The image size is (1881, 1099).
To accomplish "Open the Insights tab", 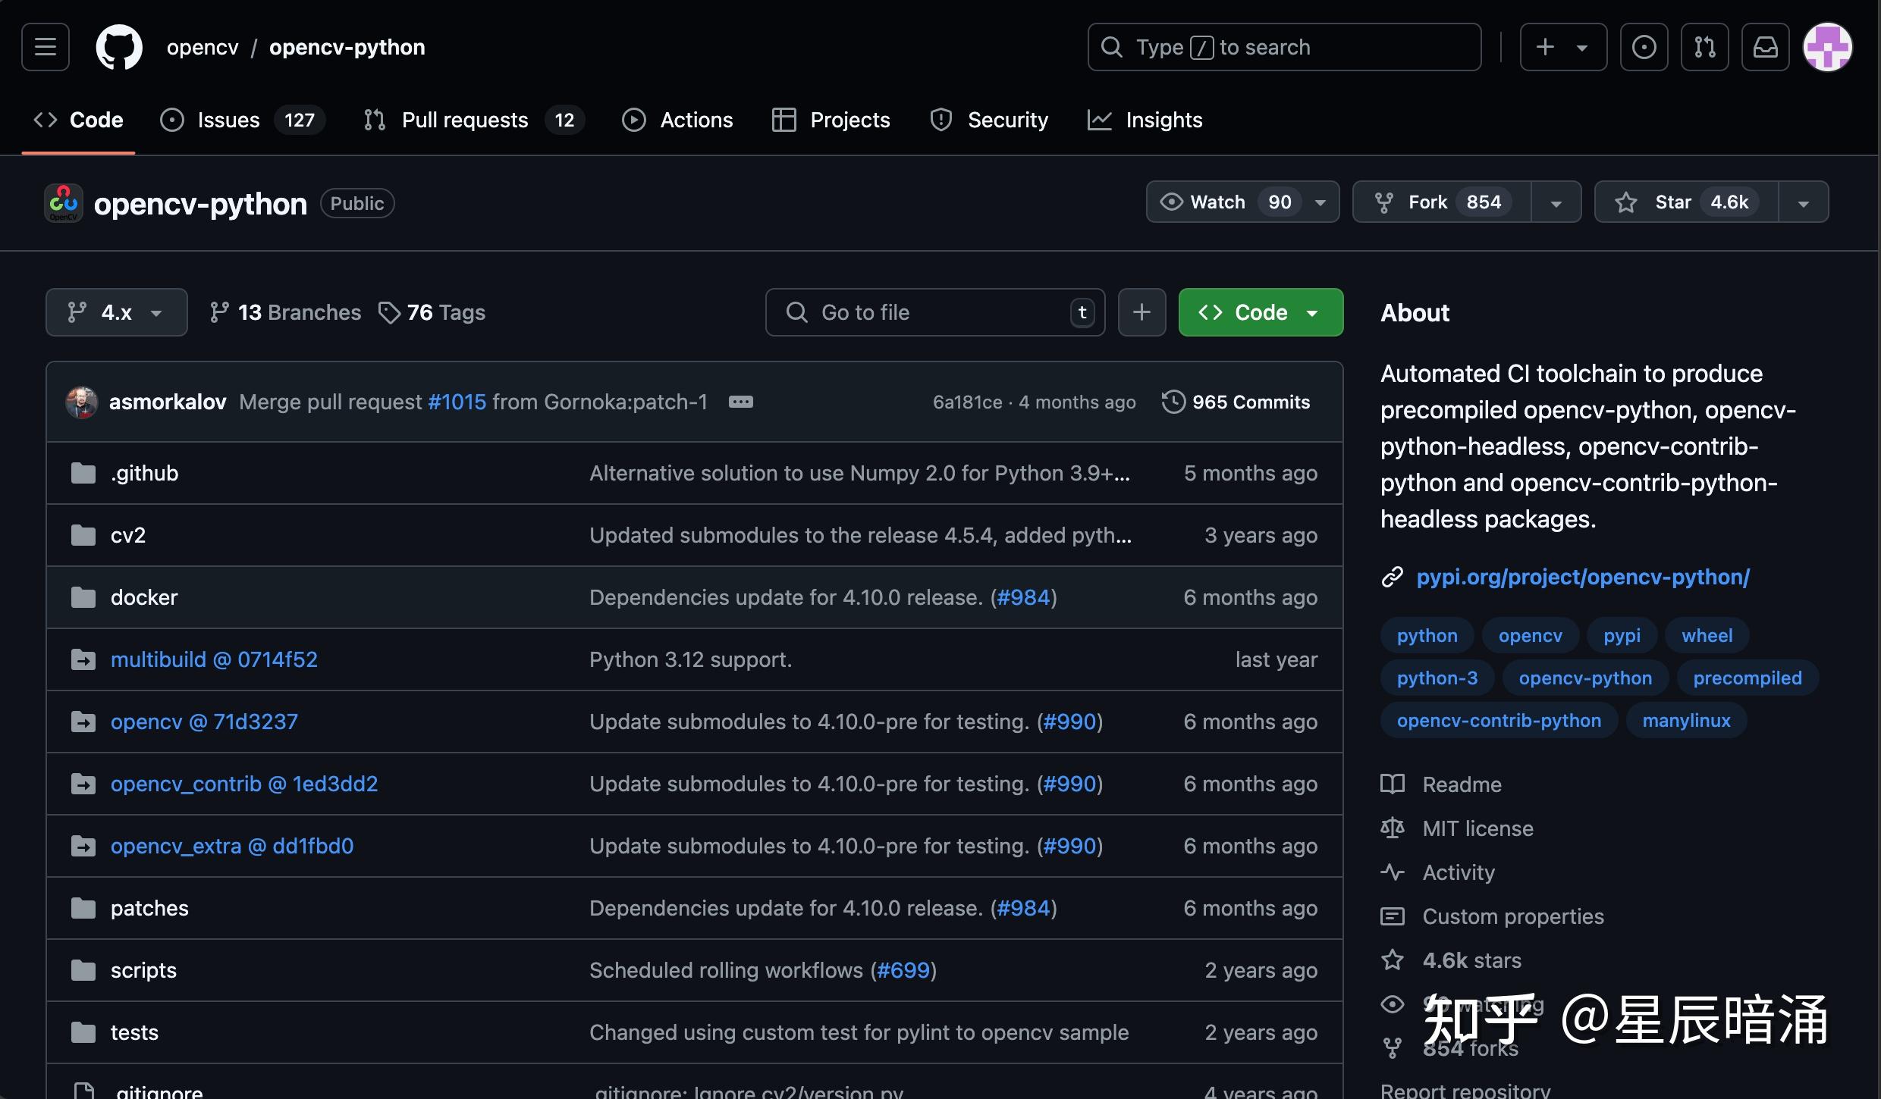I will (1163, 120).
